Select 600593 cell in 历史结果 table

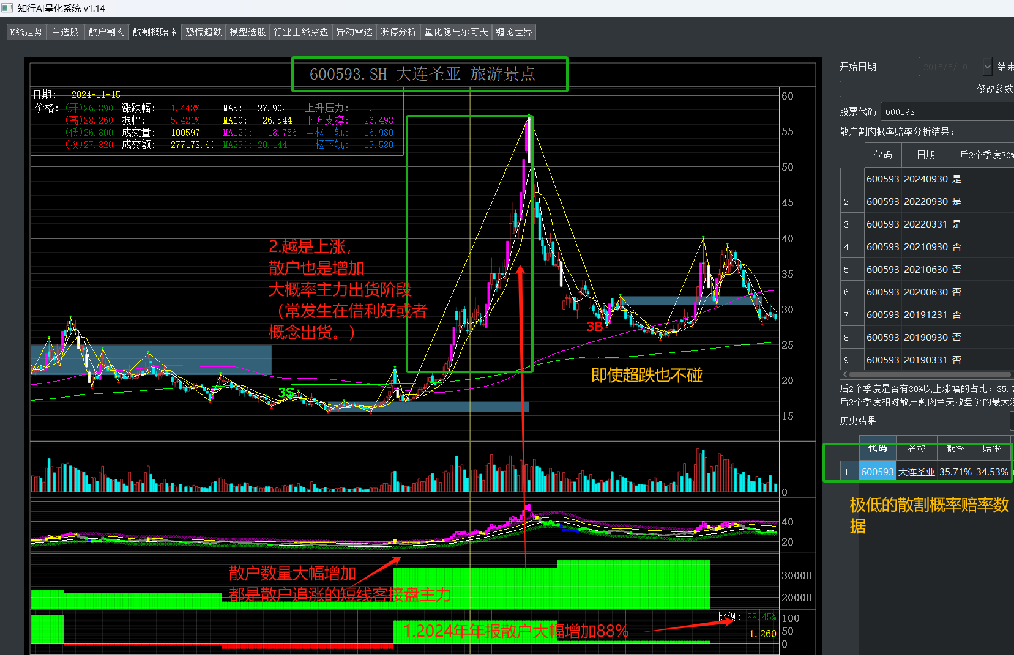(x=878, y=472)
